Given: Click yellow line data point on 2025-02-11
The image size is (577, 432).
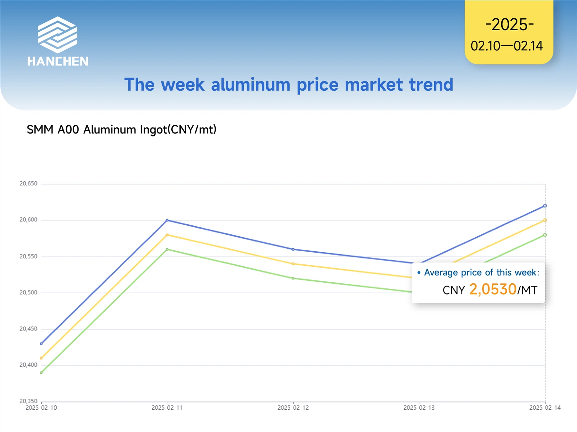Looking at the screenshot, I should click(167, 235).
